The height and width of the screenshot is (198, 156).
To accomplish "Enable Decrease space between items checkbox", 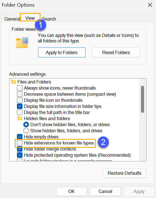I will 20,94.
